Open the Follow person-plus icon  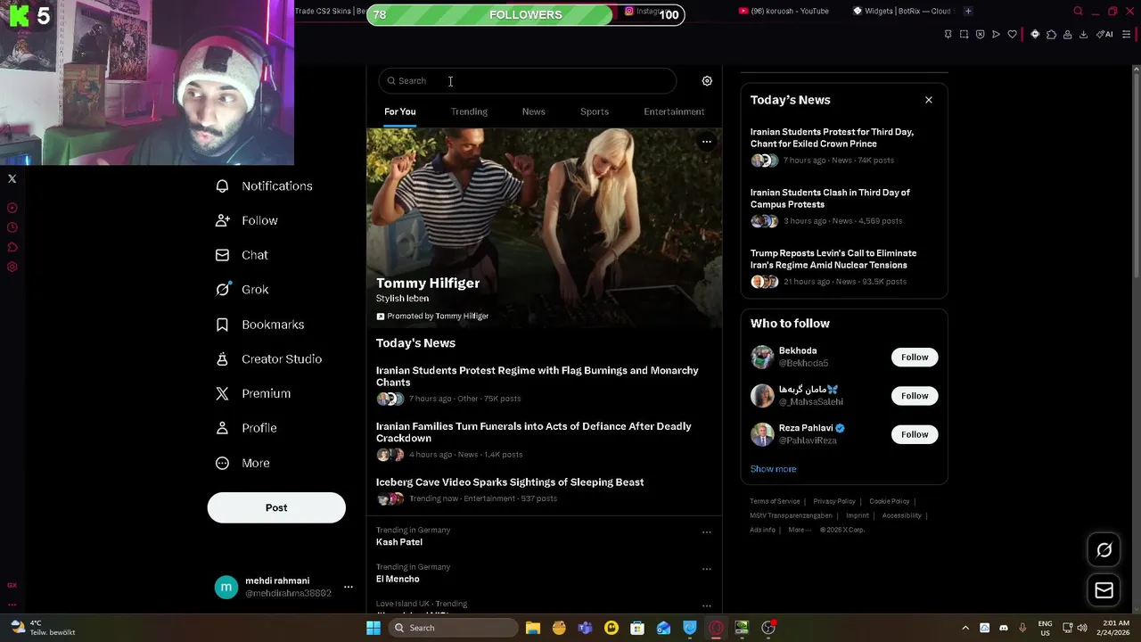[x=222, y=220]
